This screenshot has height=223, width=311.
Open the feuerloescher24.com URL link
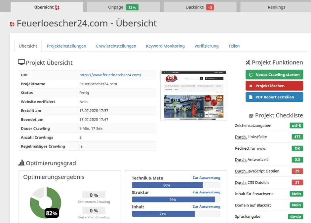click(110, 75)
